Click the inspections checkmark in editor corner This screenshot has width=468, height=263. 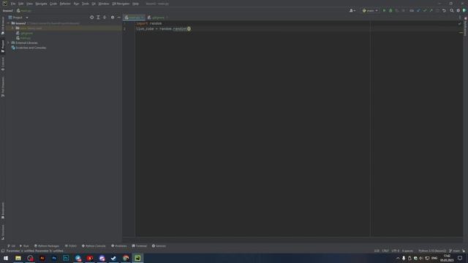pos(460,23)
